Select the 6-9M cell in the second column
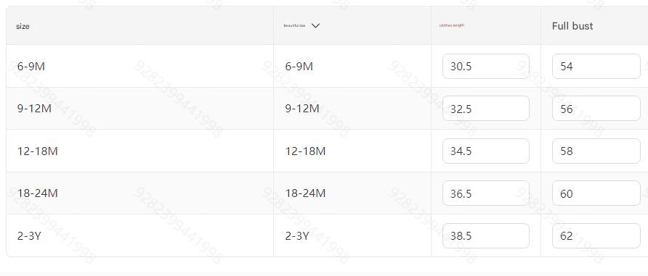Screen dimensions: 648x276 (x=299, y=67)
